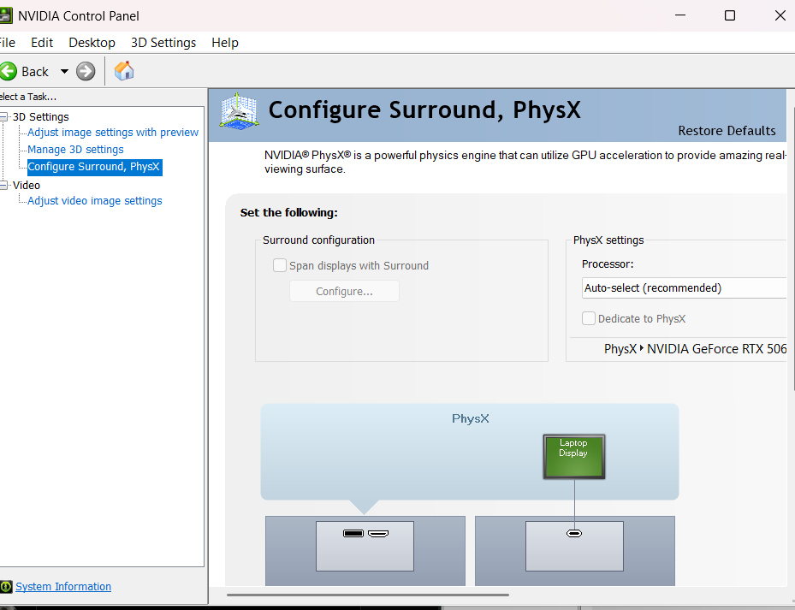Click the Video tree label

click(x=27, y=185)
